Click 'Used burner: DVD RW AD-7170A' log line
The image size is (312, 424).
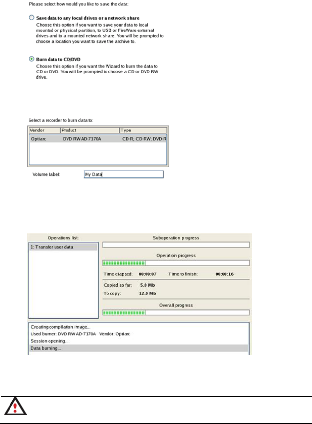(80, 334)
